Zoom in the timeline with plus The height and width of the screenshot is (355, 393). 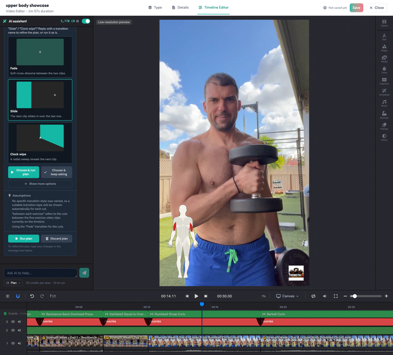click(386, 296)
